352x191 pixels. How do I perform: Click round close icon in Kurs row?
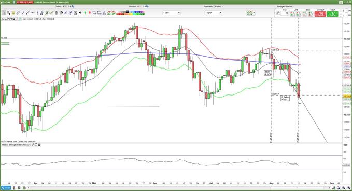point(14,19)
